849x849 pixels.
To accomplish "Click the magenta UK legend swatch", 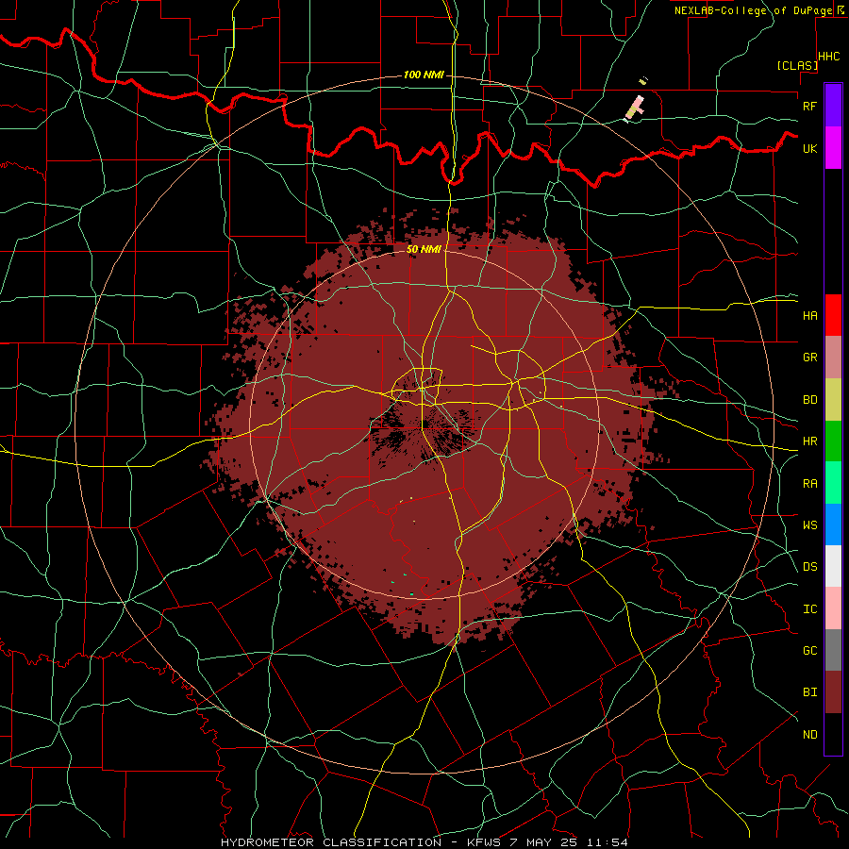I will (x=833, y=148).
